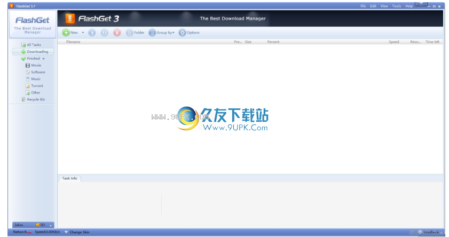Click the Finished green check icon

point(23,59)
